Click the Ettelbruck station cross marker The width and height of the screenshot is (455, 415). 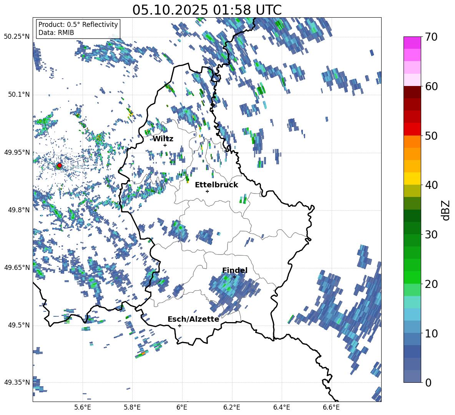pyautogui.click(x=207, y=191)
